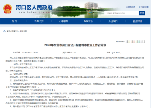Open 数据统计 navigation tab
This screenshot has width=151, height=108.
coord(137,21)
